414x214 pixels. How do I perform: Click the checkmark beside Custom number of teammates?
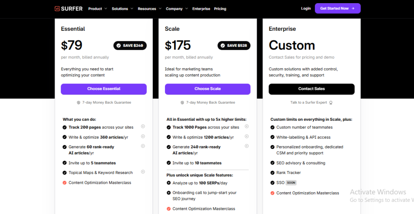pyautogui.click(x=272, y=127)
